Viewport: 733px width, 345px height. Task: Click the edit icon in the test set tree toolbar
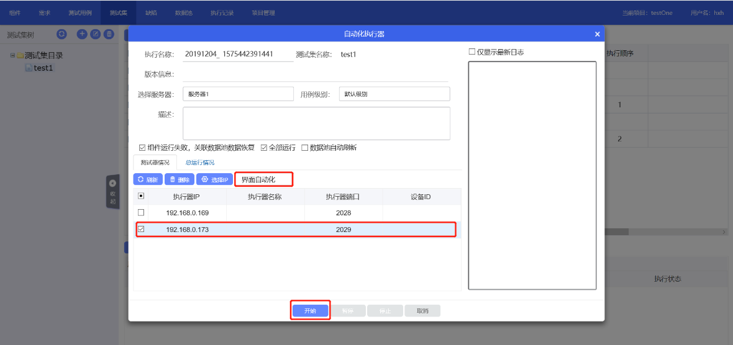click(x=96, y=34)
